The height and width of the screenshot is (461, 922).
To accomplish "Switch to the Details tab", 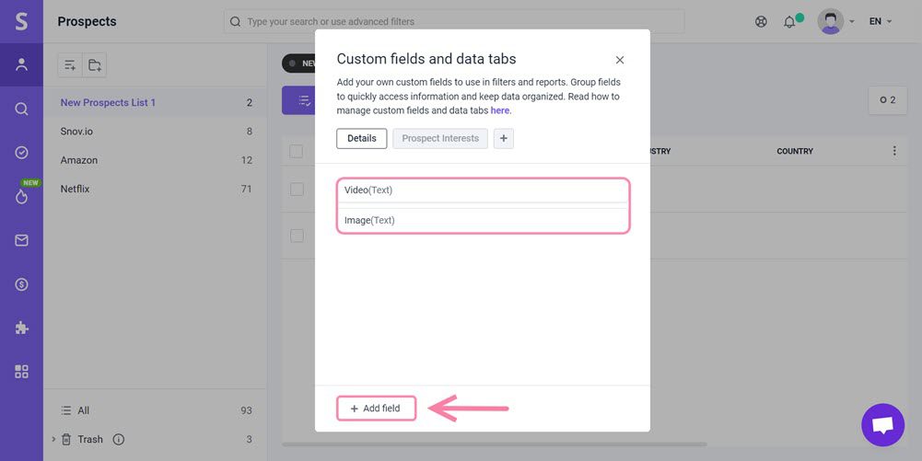I will pos(361,138).
